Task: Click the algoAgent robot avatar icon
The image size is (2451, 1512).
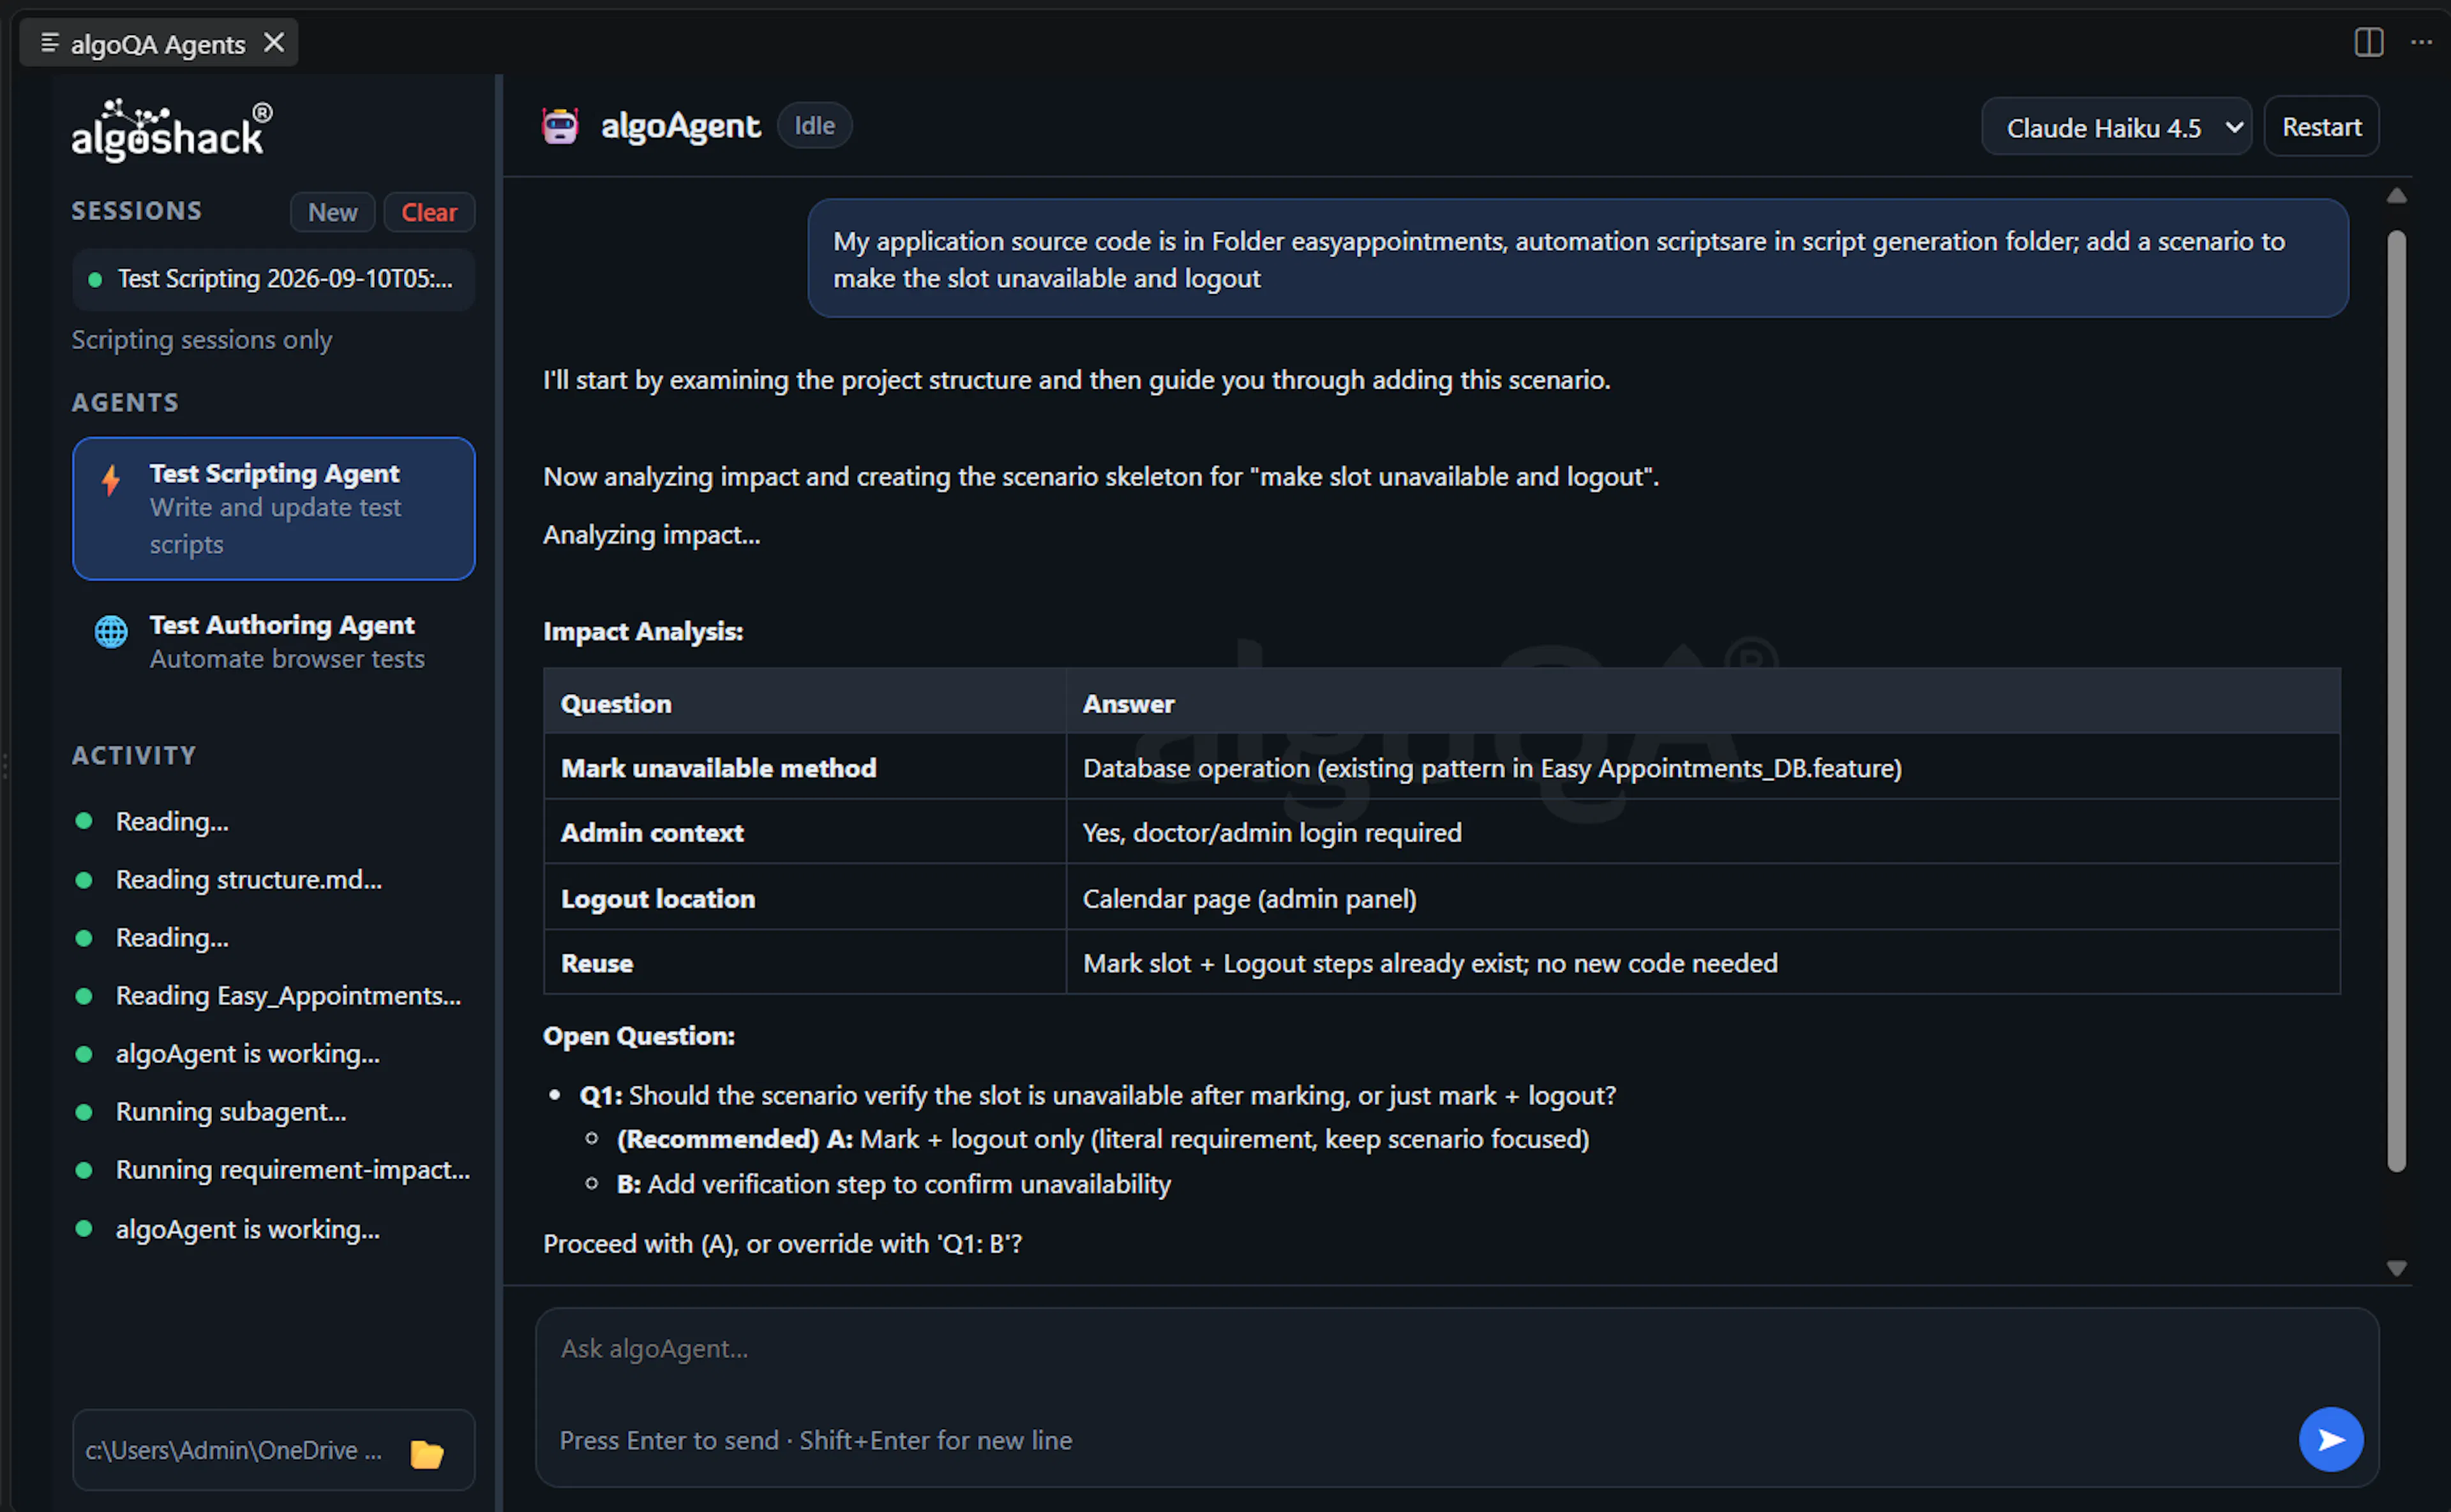Action: point(560,126)
